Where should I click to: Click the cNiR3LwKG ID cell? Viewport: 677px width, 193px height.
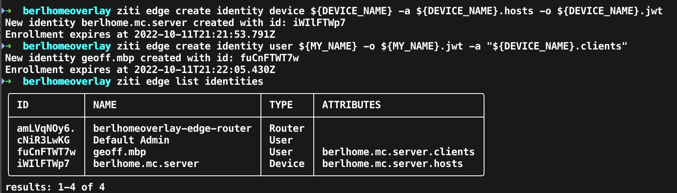pyautogui.click(x=43, y=140)
